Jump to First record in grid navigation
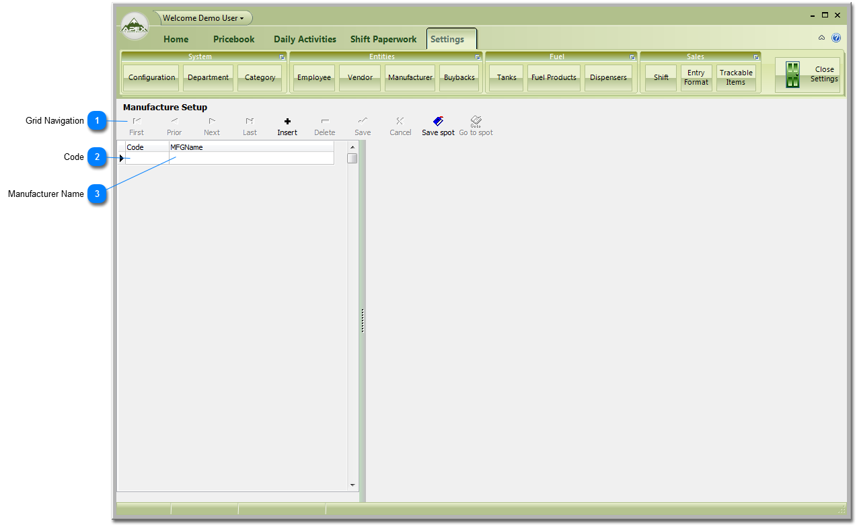The width and height of the screenshot is (857, 525). click(x=137, y=122)
